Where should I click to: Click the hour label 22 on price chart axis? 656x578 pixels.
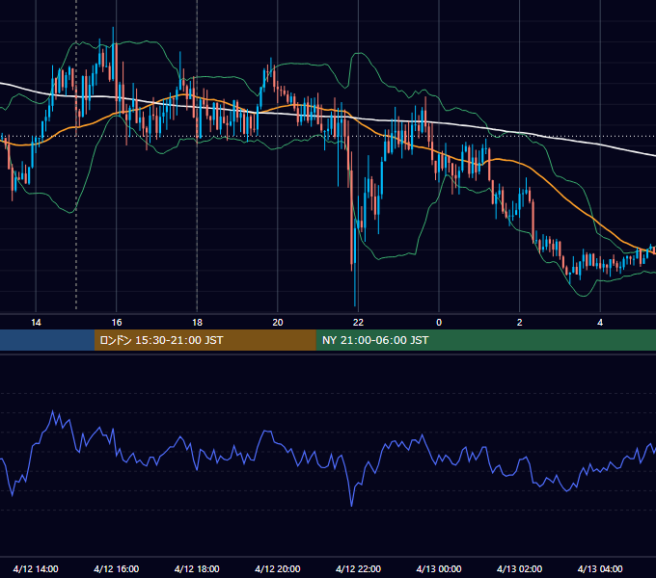[x=358, y=323]
